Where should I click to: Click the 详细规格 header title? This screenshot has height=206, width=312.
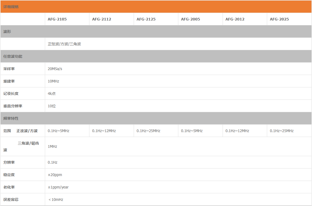coord(11,7)
